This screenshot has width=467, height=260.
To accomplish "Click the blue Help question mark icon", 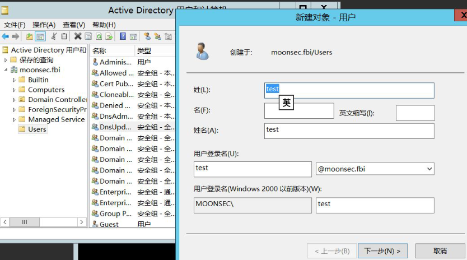I will tap(123, 36).
